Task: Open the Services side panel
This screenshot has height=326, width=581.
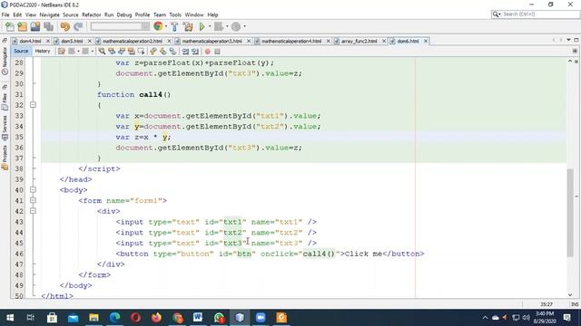Action: tap(5, 128)
